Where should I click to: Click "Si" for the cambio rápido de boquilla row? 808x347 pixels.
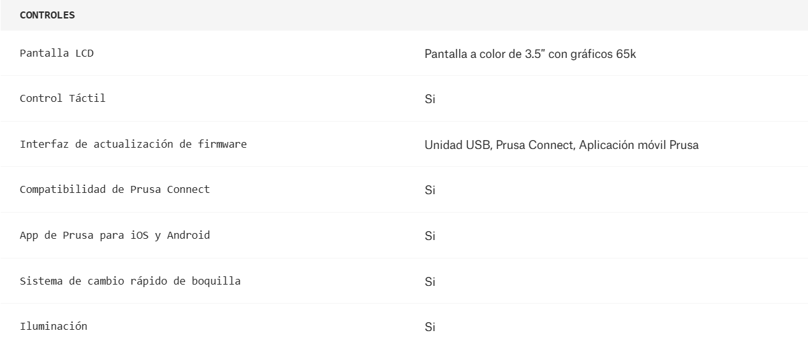tap(430, 282)
